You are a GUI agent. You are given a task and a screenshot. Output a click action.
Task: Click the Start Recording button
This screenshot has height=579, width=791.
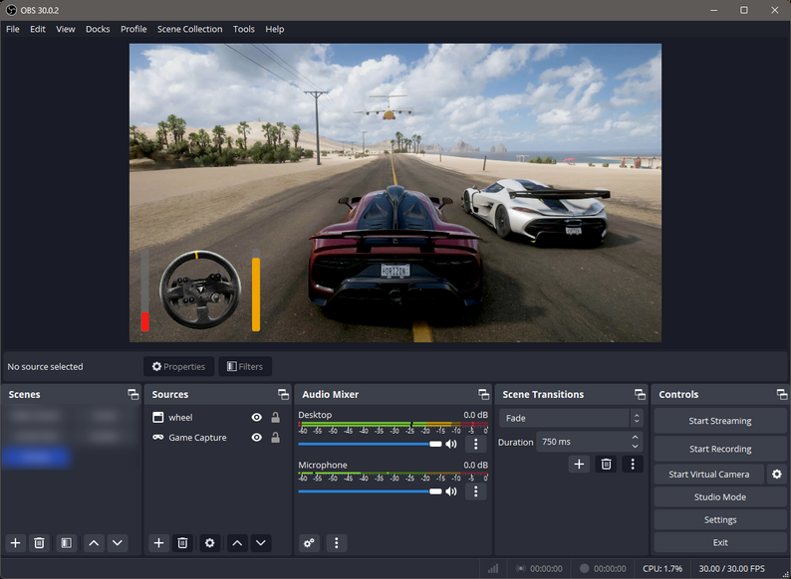719,449
